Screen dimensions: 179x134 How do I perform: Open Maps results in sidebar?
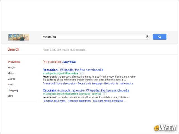pyautogui.click(x=11, y=73)
